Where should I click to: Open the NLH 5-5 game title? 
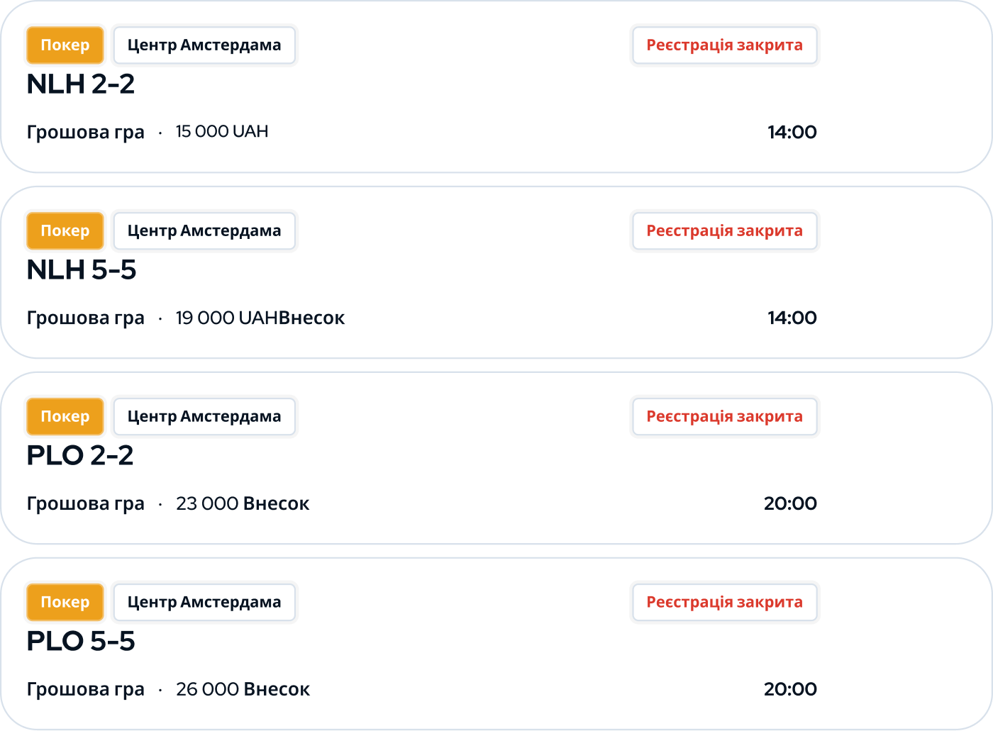(x=82, y=270)
